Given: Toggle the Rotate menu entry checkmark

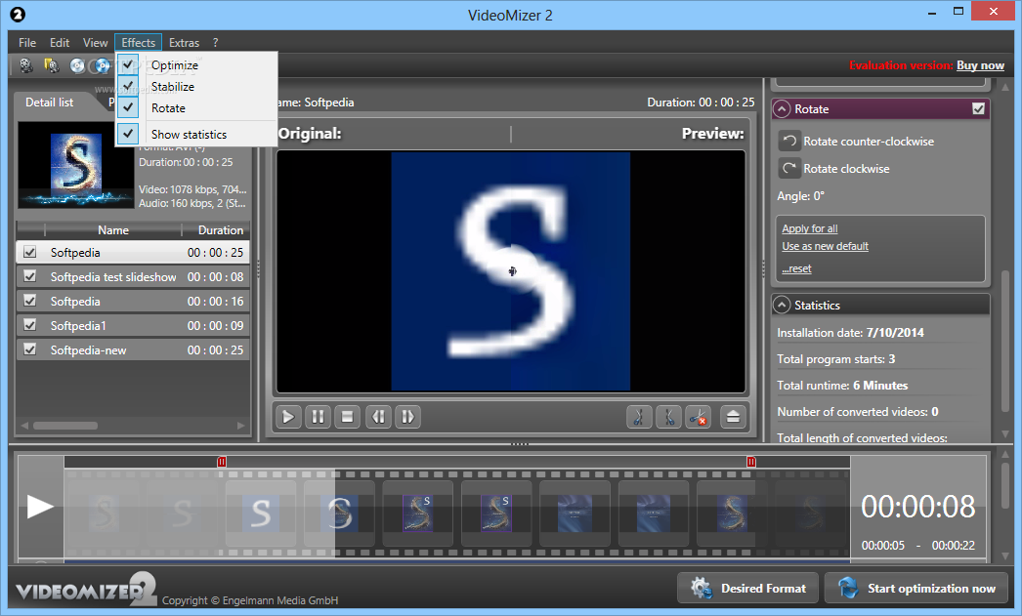Looking at the screenshot, I should pyautogui.click(x=128, y=107).
